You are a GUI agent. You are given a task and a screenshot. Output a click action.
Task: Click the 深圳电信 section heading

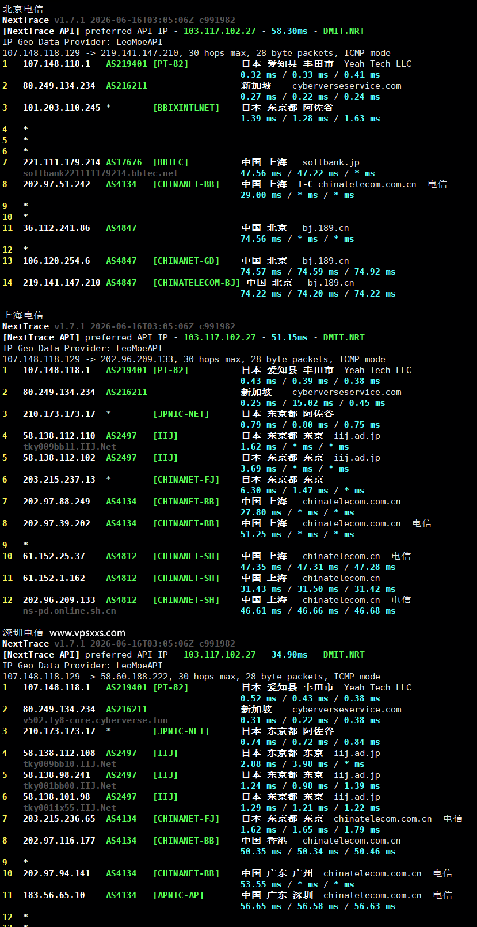[22, 633]
